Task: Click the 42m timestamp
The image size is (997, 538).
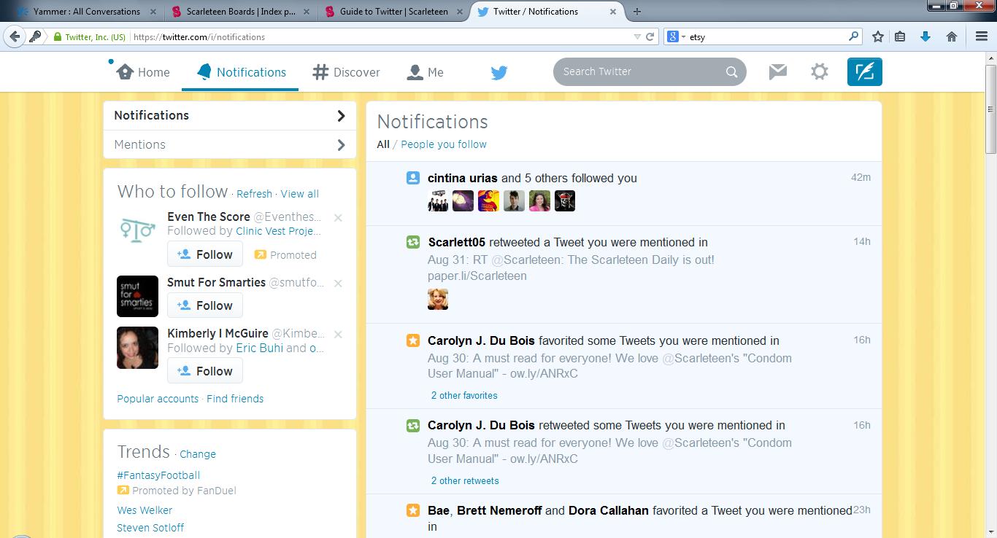Action: coord(861,177)
